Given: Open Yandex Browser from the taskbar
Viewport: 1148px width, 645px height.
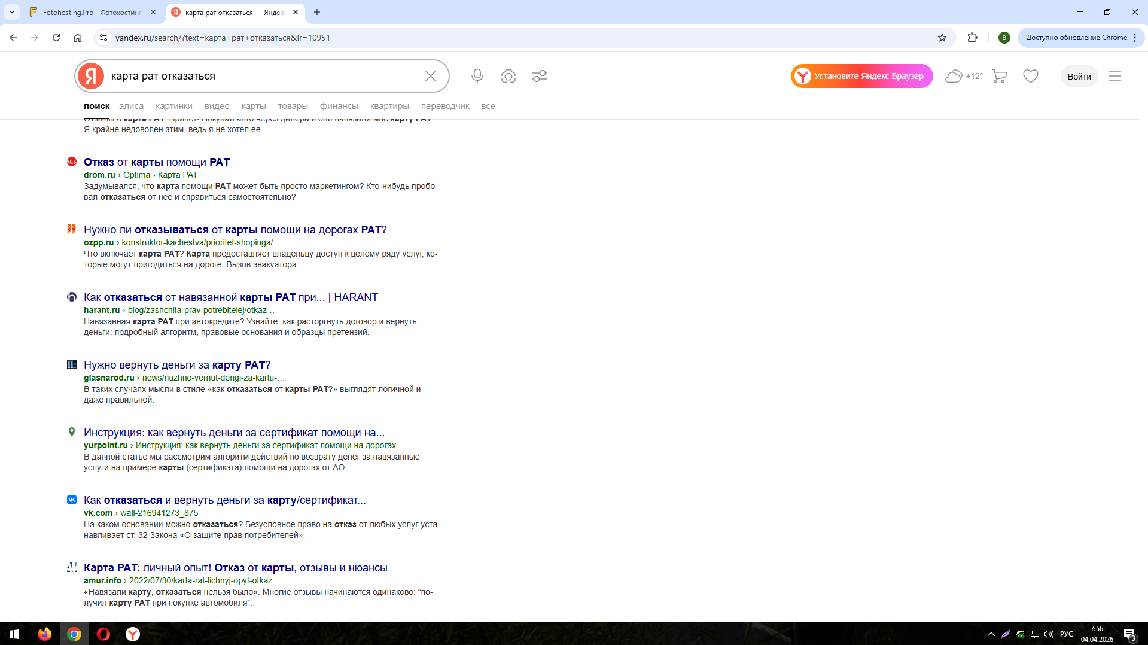Looking at the screenshot, I should pos(133,634).
